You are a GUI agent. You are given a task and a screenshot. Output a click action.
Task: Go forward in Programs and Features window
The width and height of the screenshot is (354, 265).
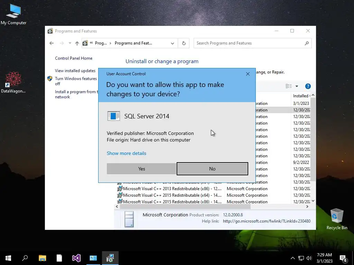[62, 43]
